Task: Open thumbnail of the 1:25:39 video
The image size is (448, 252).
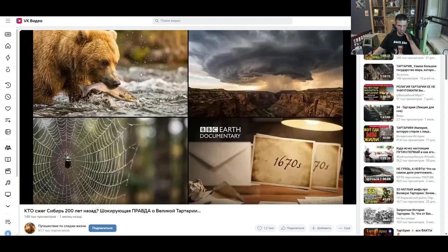Action: click(378, 154)
